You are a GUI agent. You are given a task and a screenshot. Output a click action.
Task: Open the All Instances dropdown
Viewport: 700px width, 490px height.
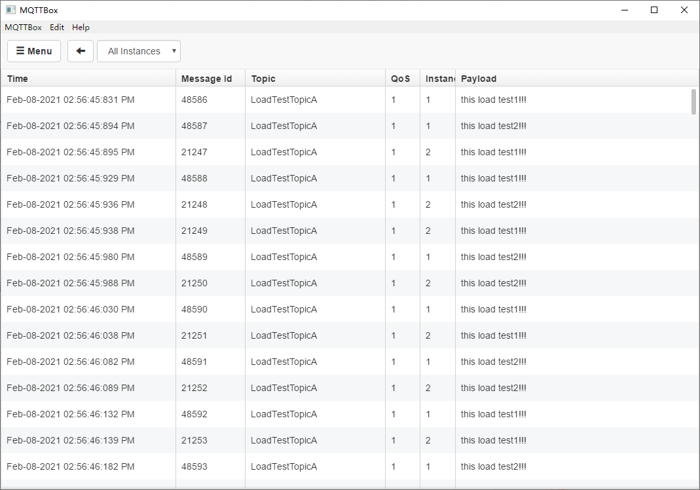[x=139, y=51]
